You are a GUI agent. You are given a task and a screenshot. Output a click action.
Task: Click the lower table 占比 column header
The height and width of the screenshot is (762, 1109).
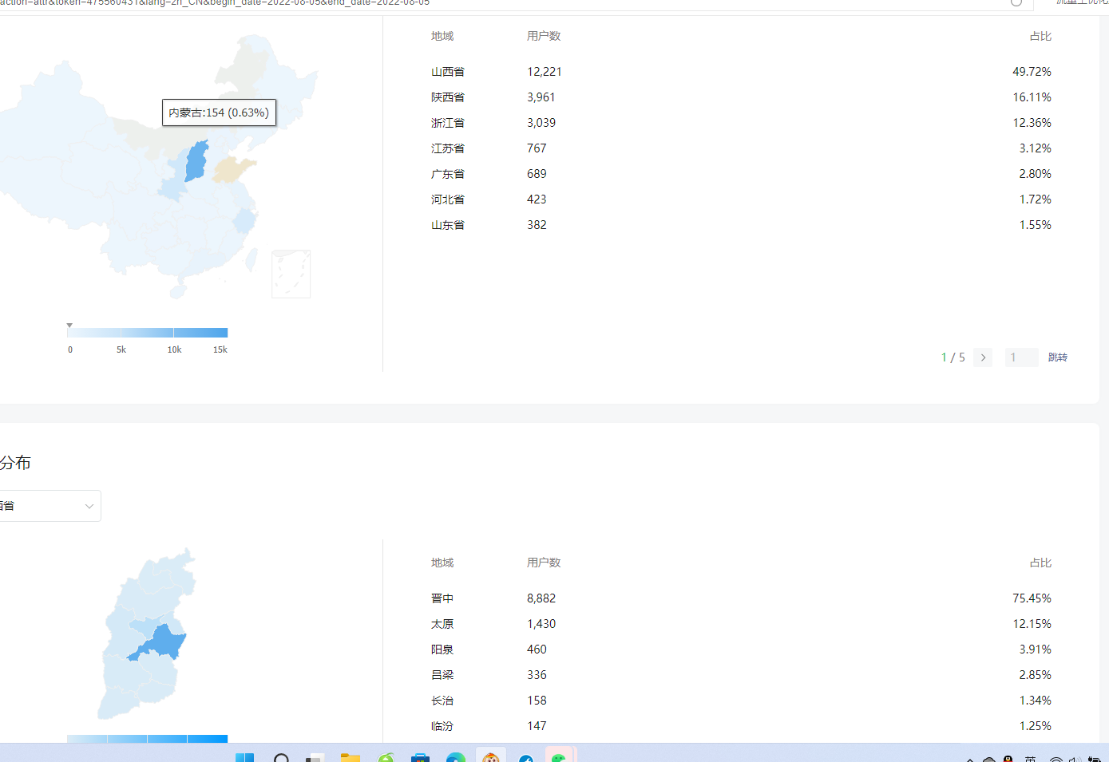pyautogui.click(x=1040, y=563)
